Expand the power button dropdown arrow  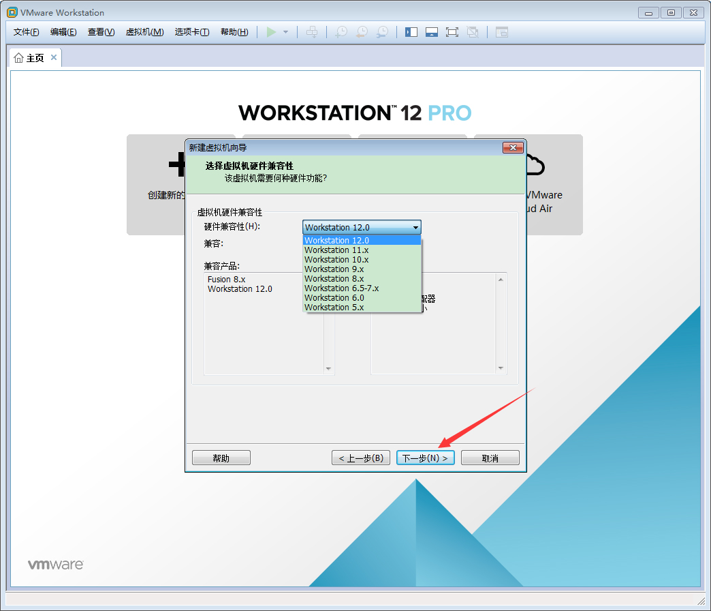tap(285, 31)
